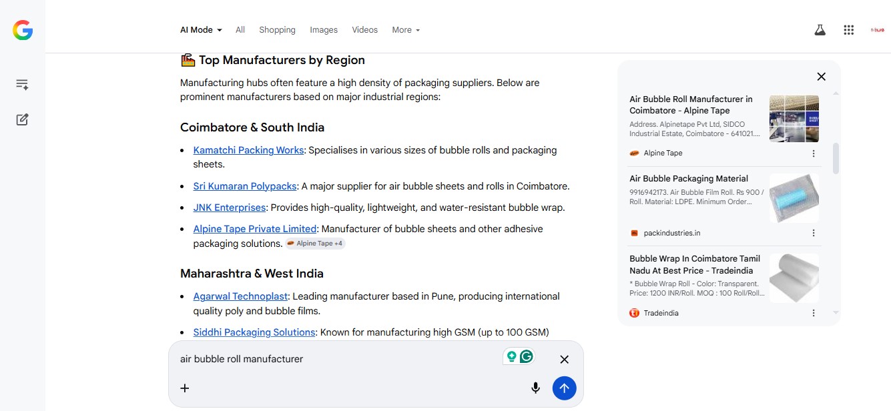The height and width of the screenshot is (411, 891).
Task: Click the Tradeindia favicon
Action: pyautogui.click(x=634, y=313)
